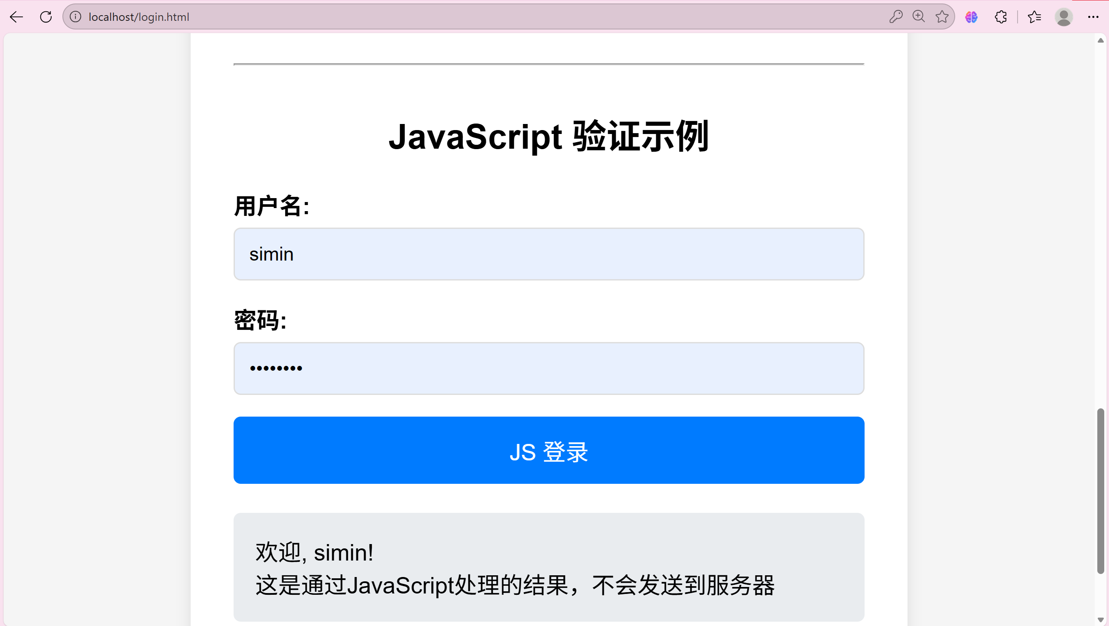The image size is (1109, 626).
Task: View site information icon in address bar
Action: click(75, 17)
